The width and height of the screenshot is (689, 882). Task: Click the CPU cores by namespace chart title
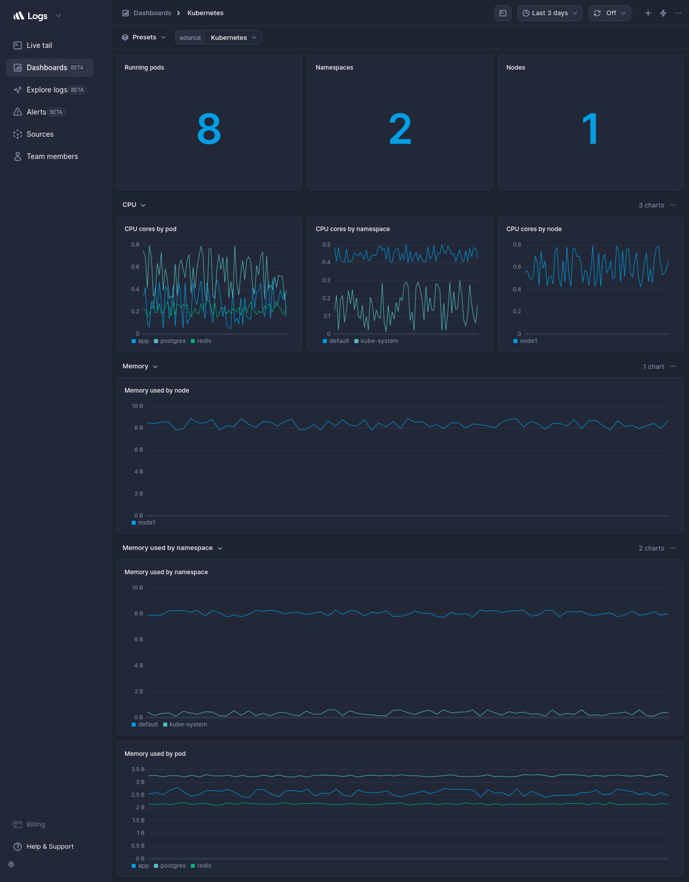352,229
